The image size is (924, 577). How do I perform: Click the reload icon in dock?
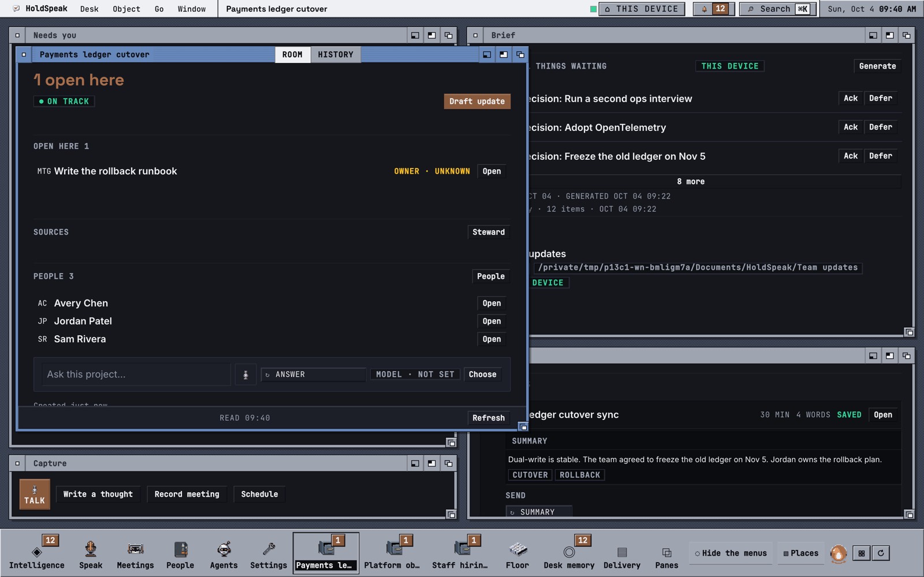pyautogui.click(x=881, y=553)
